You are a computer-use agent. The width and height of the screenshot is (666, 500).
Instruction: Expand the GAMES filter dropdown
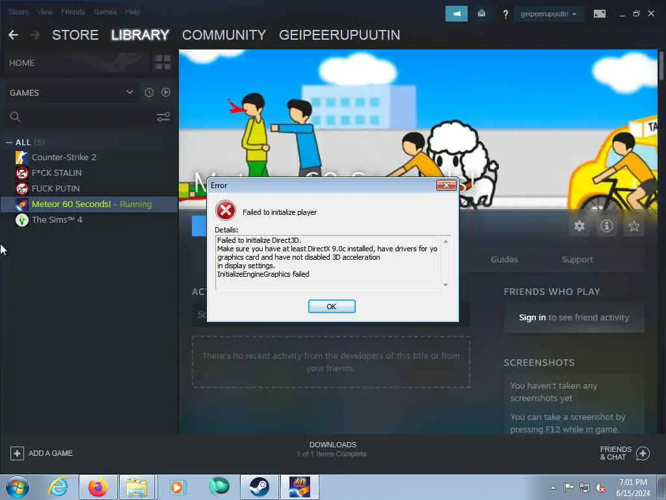click(72, 92)
